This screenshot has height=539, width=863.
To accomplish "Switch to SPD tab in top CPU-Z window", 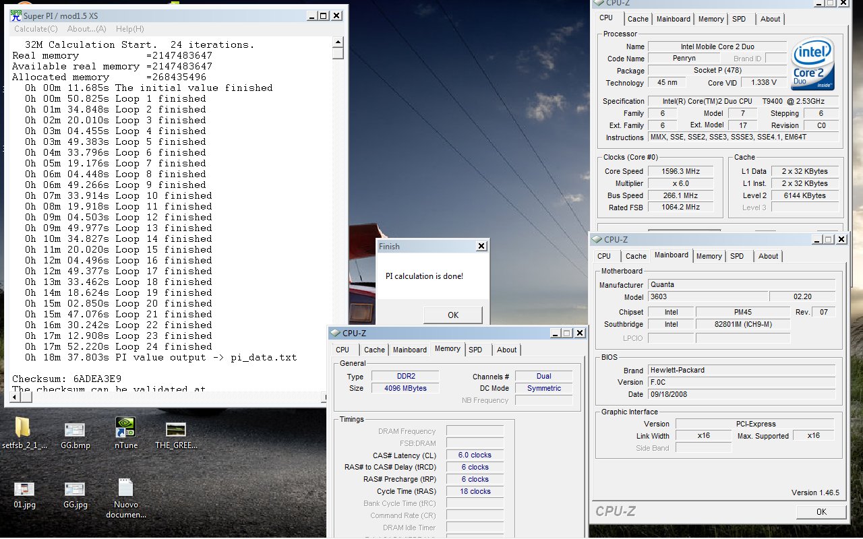I will pyautogui.click(x=740, y=19).
